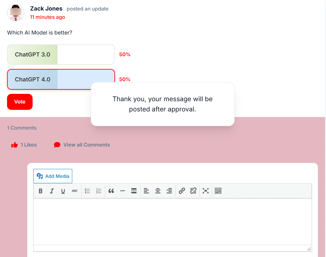Focus the comment text editor area
Viewport: 326px width, 257px height.
coord(173,222)
